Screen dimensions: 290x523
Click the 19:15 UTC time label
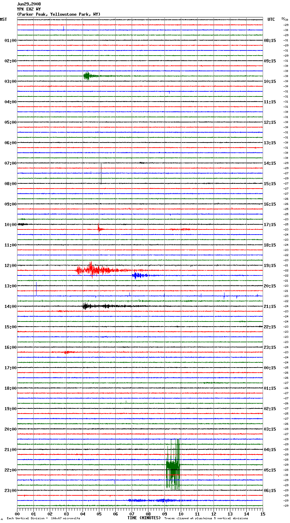point(270,266)
